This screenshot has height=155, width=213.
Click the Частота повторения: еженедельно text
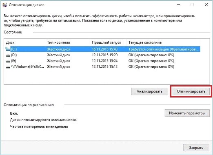(39, 126)
